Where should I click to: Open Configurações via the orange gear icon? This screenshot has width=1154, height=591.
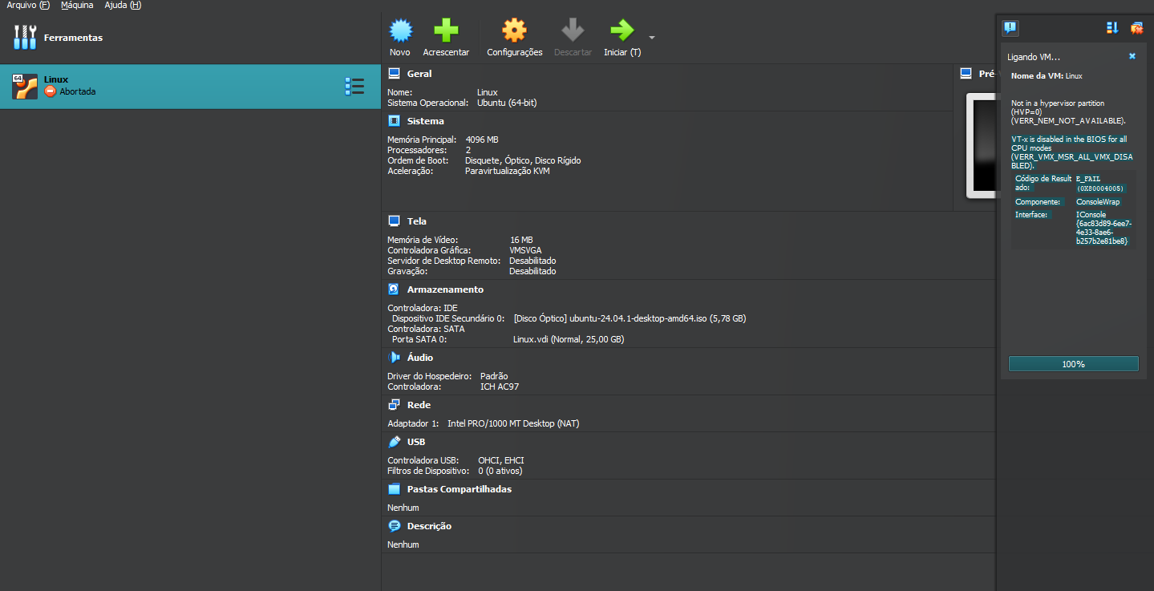[x=515, y=31]
